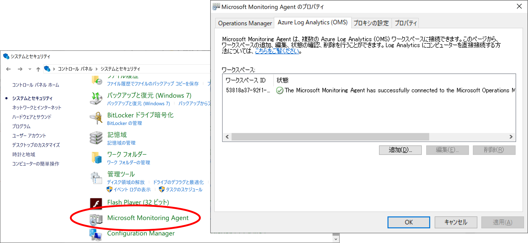The width and height of the screenshot is (528, 243).
Task: Open the プロキシの設定 tab
Action: click(371, 23)
